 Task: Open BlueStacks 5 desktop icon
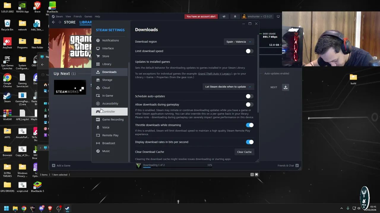[37, 187]
